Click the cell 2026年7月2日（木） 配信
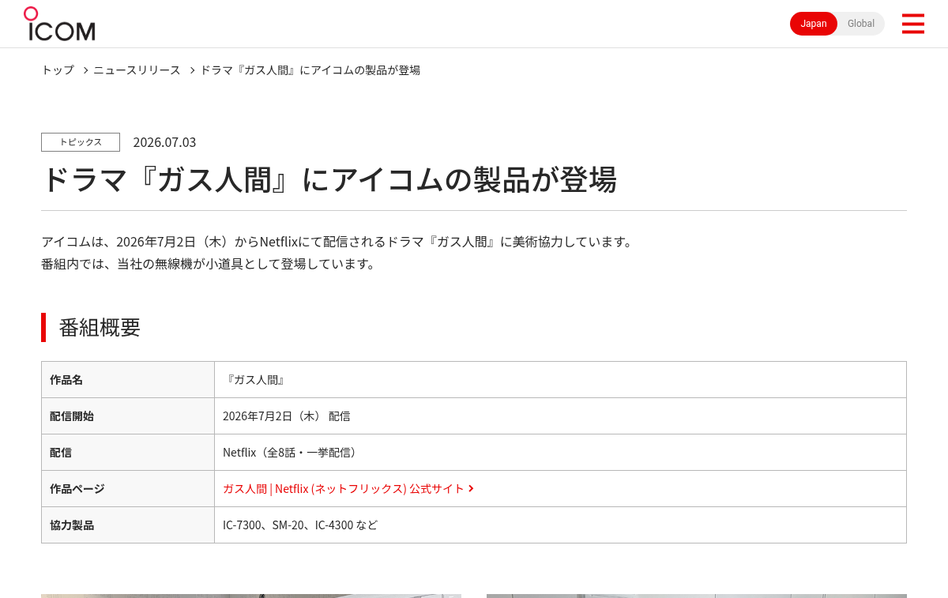The image size is (948, 598). (560, 416)
